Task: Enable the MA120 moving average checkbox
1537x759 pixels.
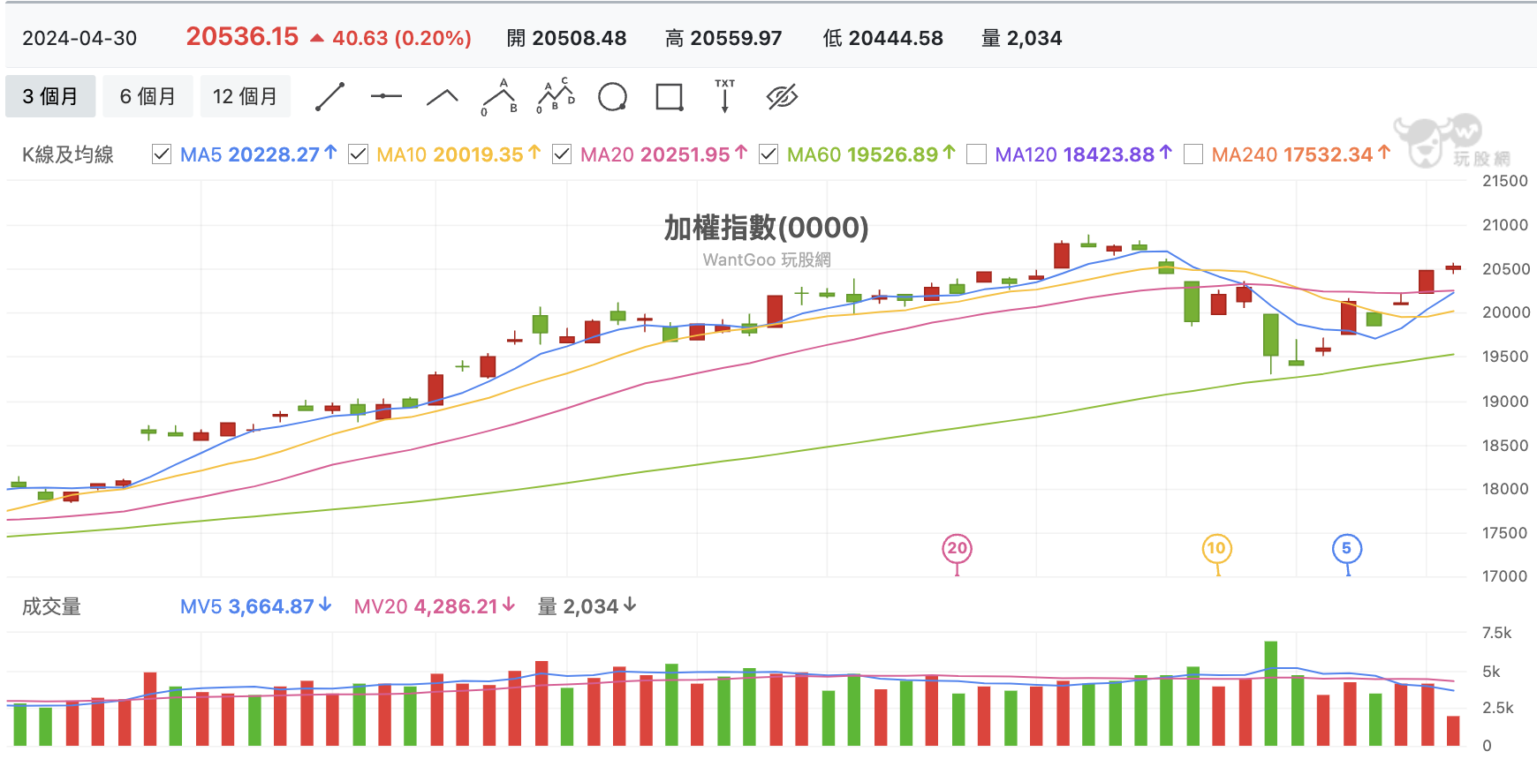Action: pos(976,154)
